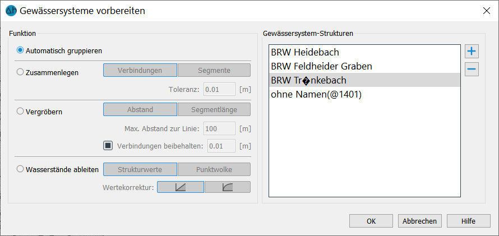This screenshot has height=236, width=499.
Task: Click into the Toleranz input field
Action: tap(219, 90)
